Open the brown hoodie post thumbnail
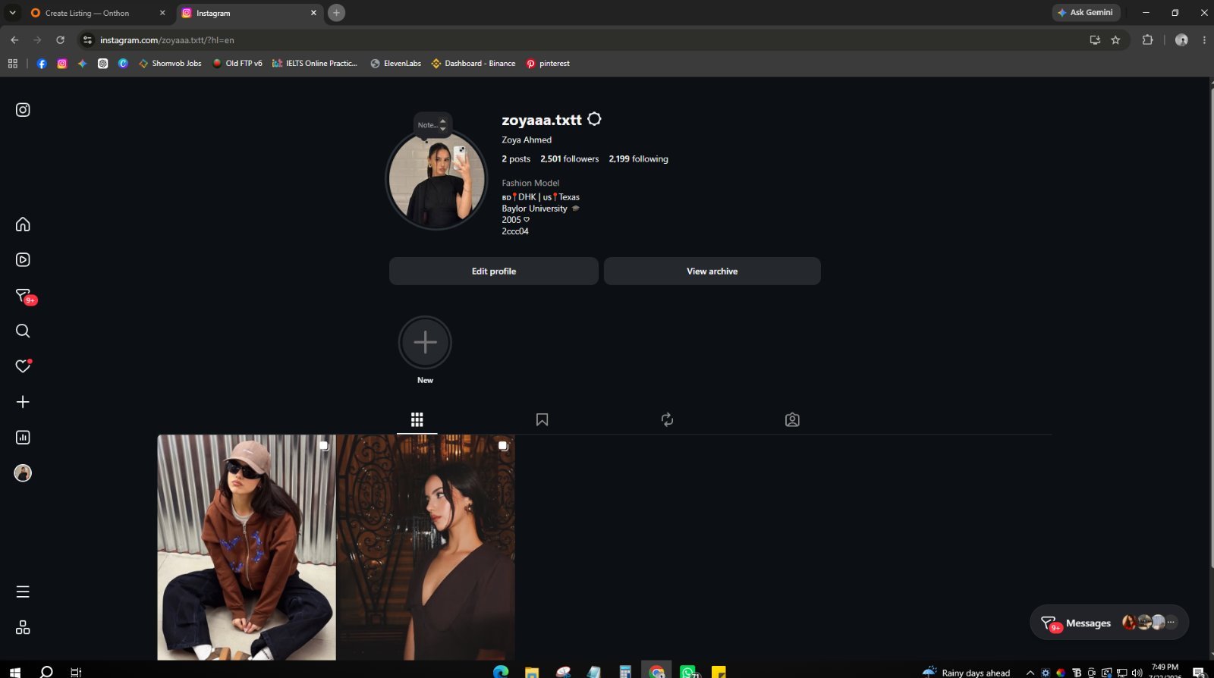This screenshot has height=678, width=1214. [247, 548]
